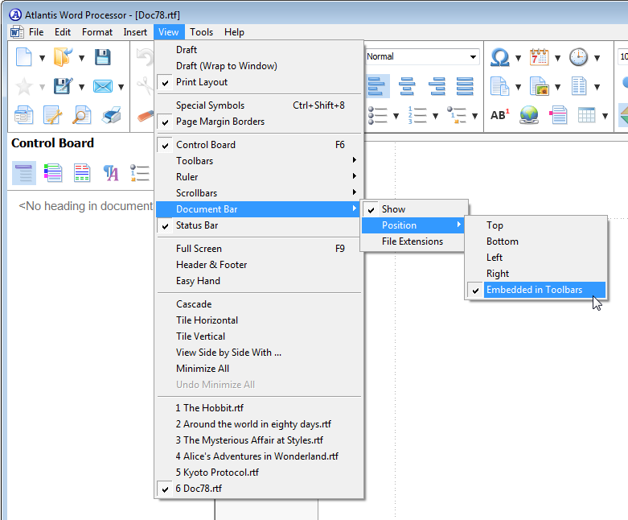
Task: Insert symbol using the Omega icon
Action: tap(500, 57)
